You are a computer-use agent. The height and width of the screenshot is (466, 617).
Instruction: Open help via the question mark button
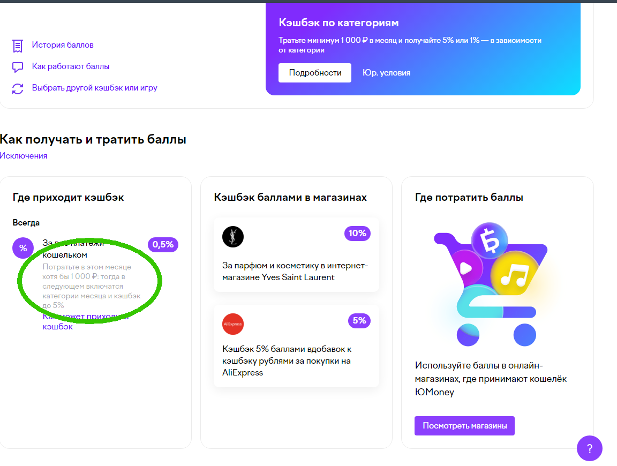(x=590, y=448)
